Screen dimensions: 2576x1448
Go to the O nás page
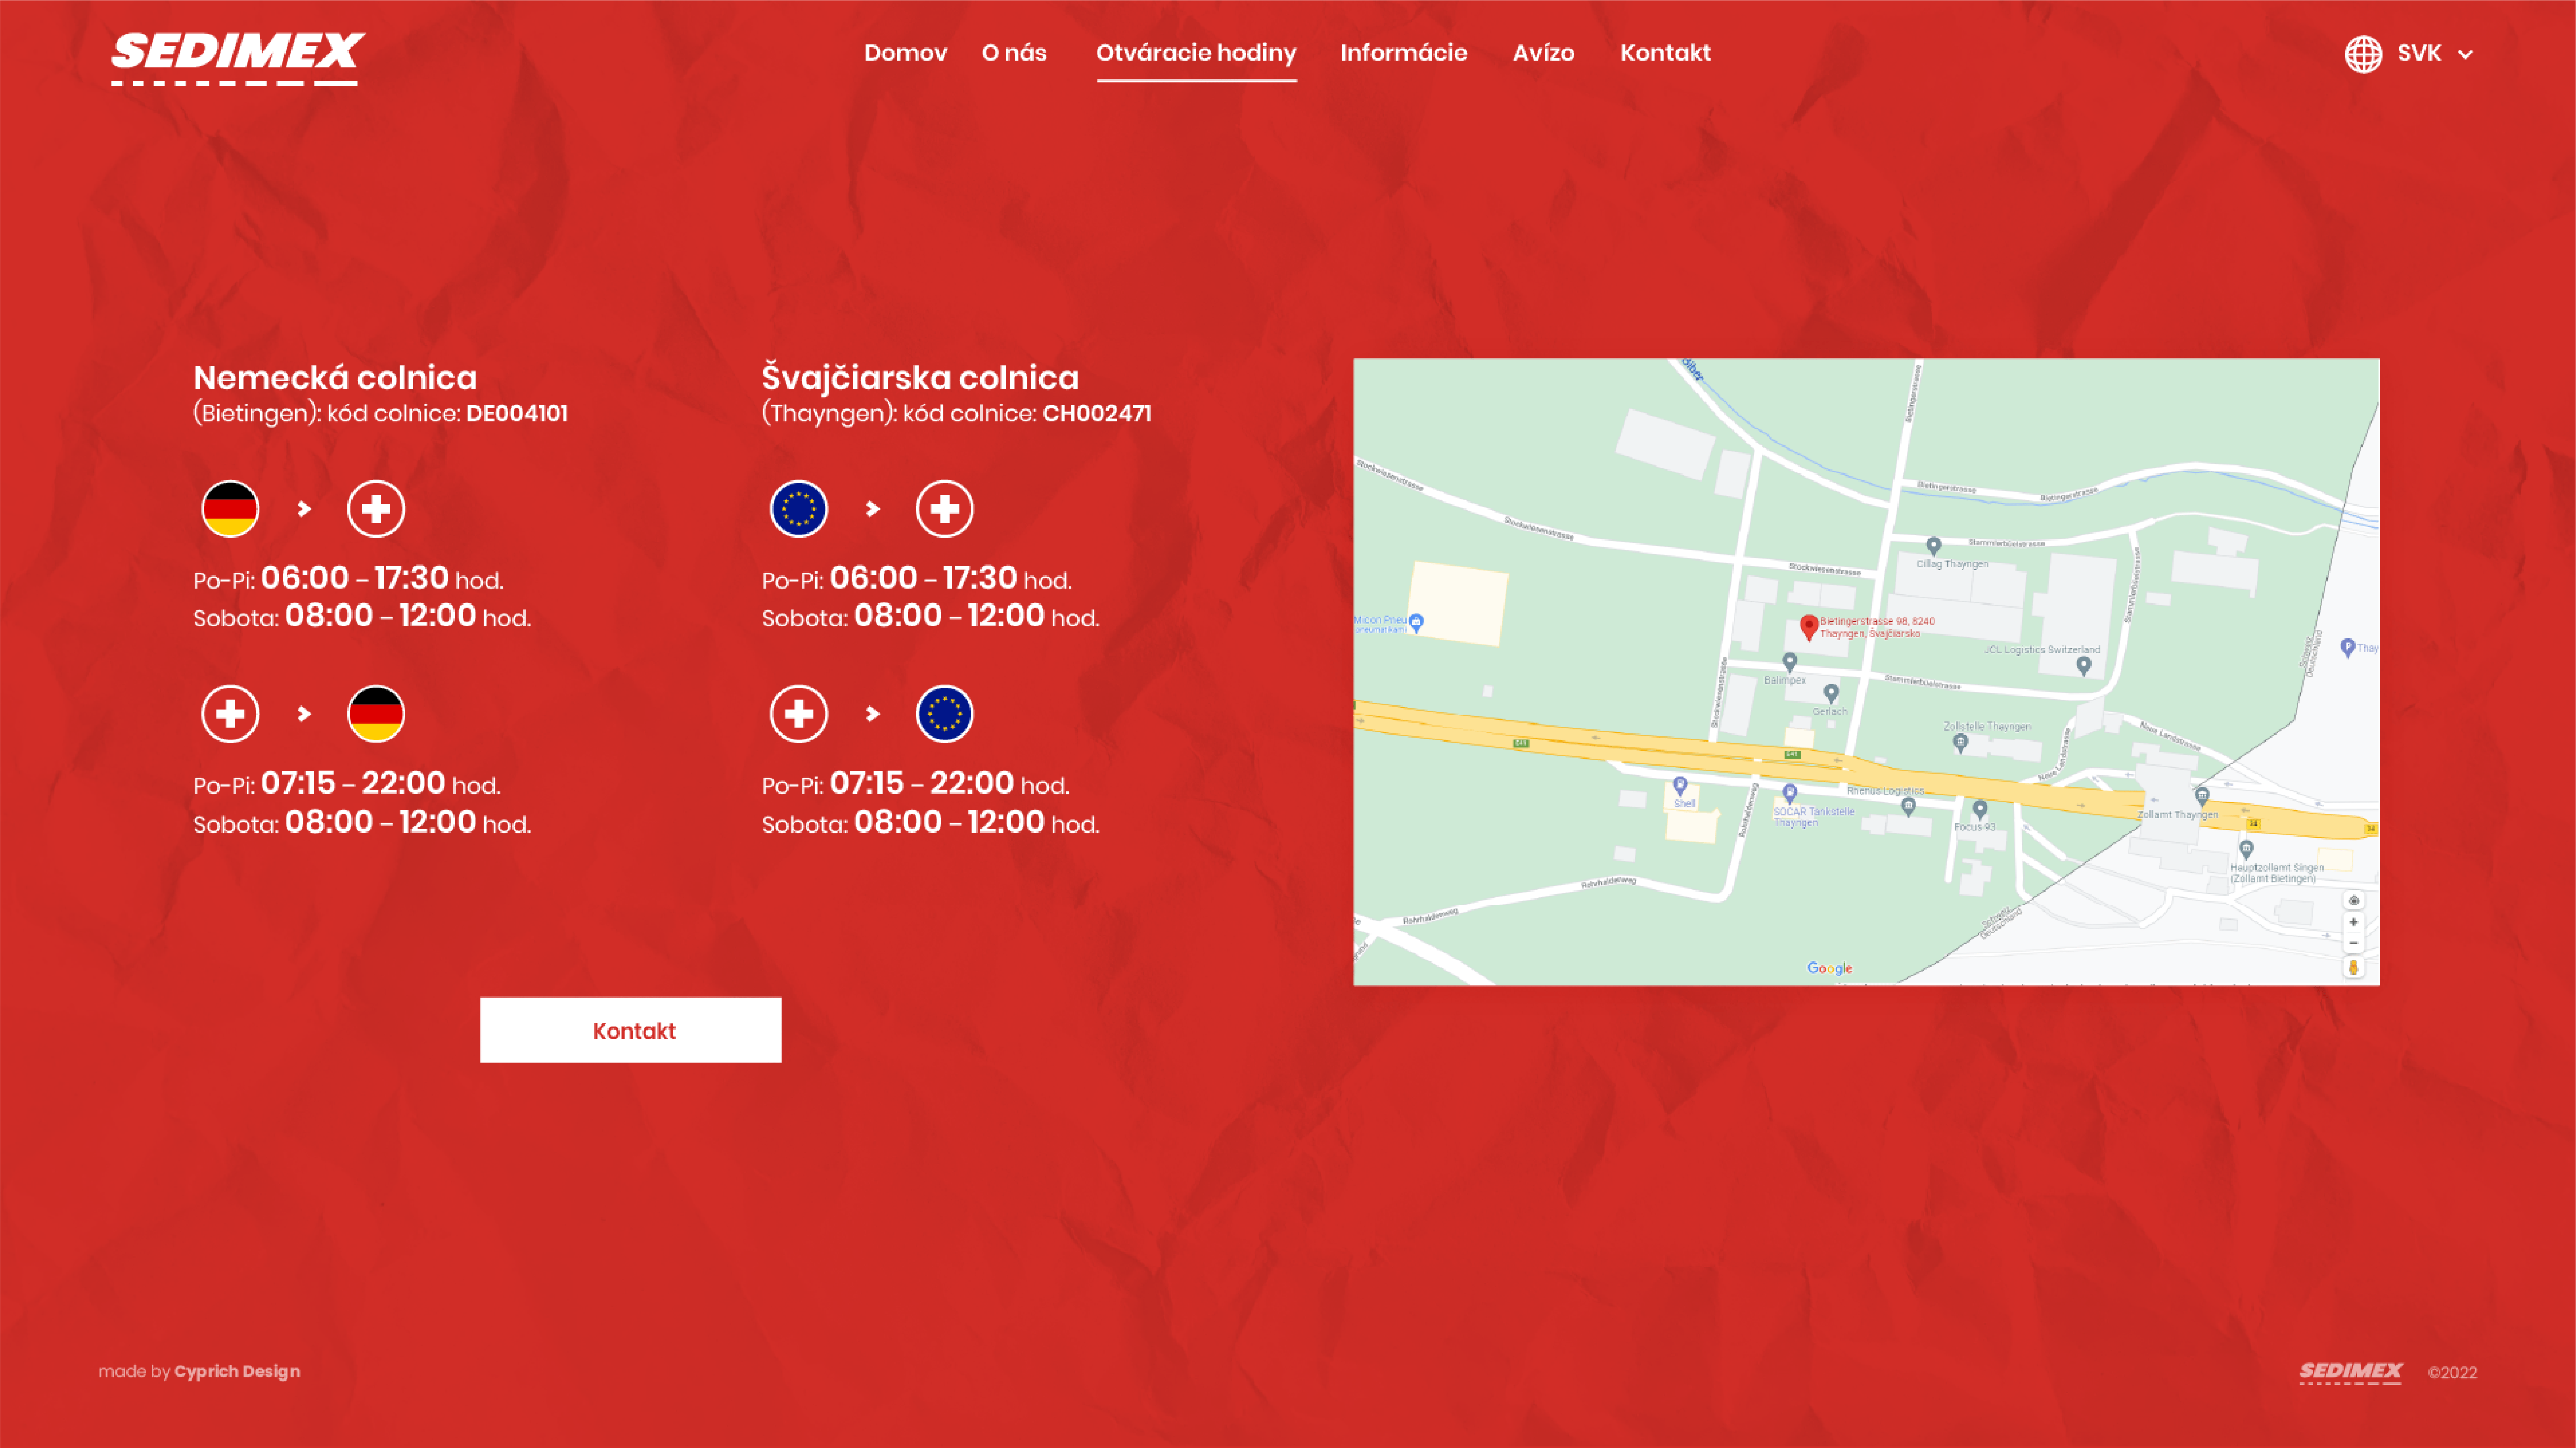[1014, 53]
